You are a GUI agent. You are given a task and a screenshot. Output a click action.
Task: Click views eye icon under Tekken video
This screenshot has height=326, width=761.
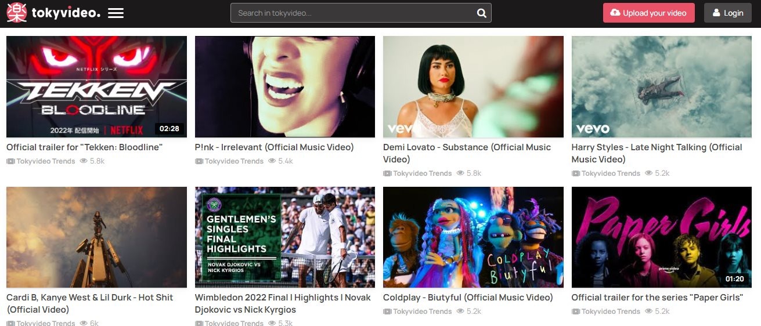pyautogui.click(x=84, y=161)
